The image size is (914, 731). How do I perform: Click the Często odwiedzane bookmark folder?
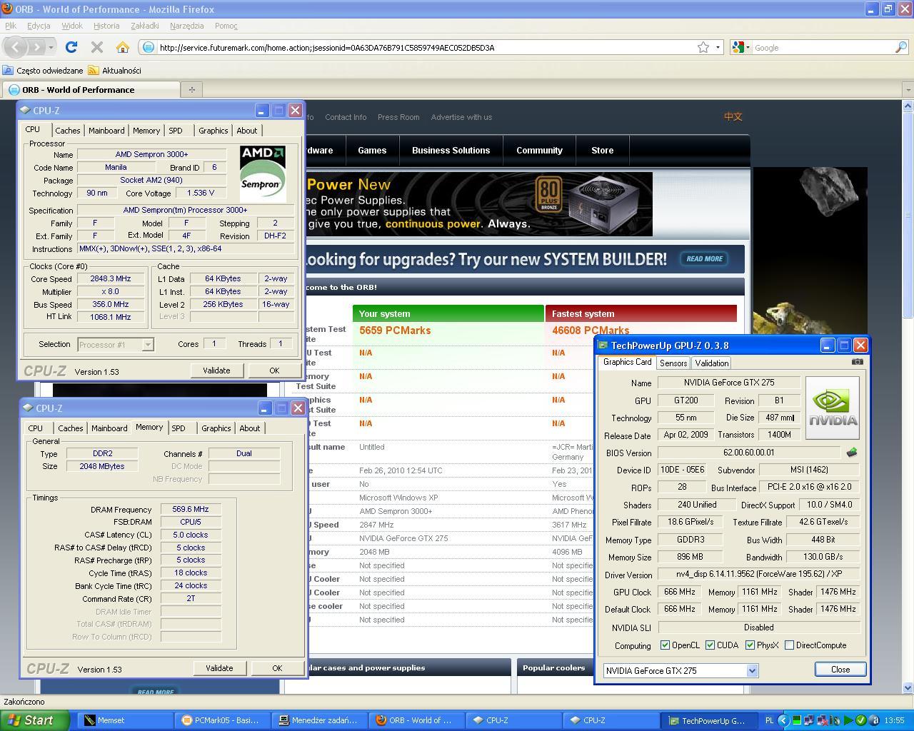click(x=44, y=70)
